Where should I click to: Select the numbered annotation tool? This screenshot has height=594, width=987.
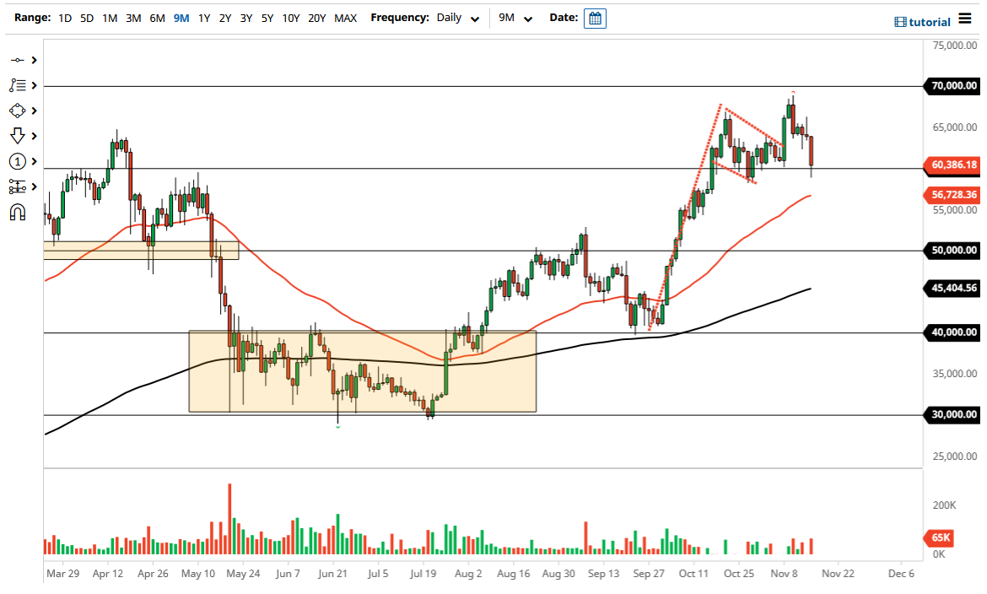click(17, 161)
